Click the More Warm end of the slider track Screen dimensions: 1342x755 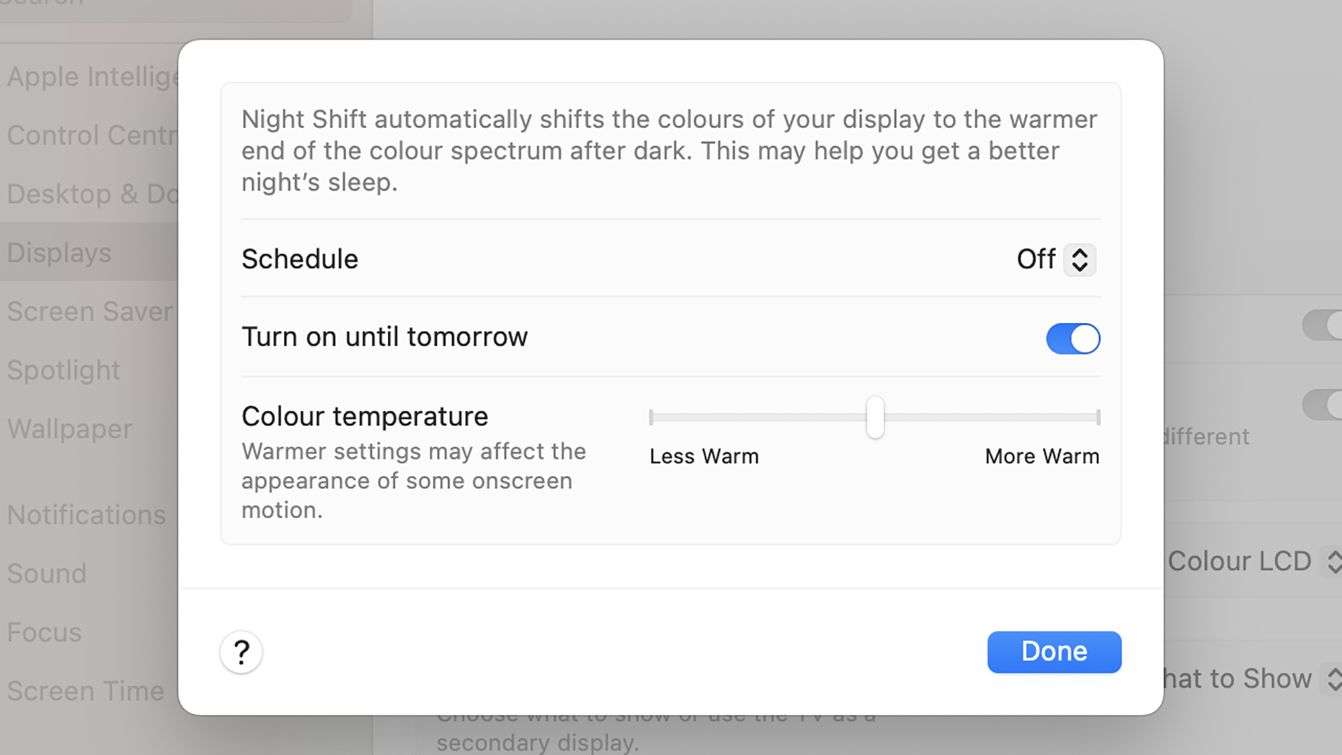point(1096,417)
